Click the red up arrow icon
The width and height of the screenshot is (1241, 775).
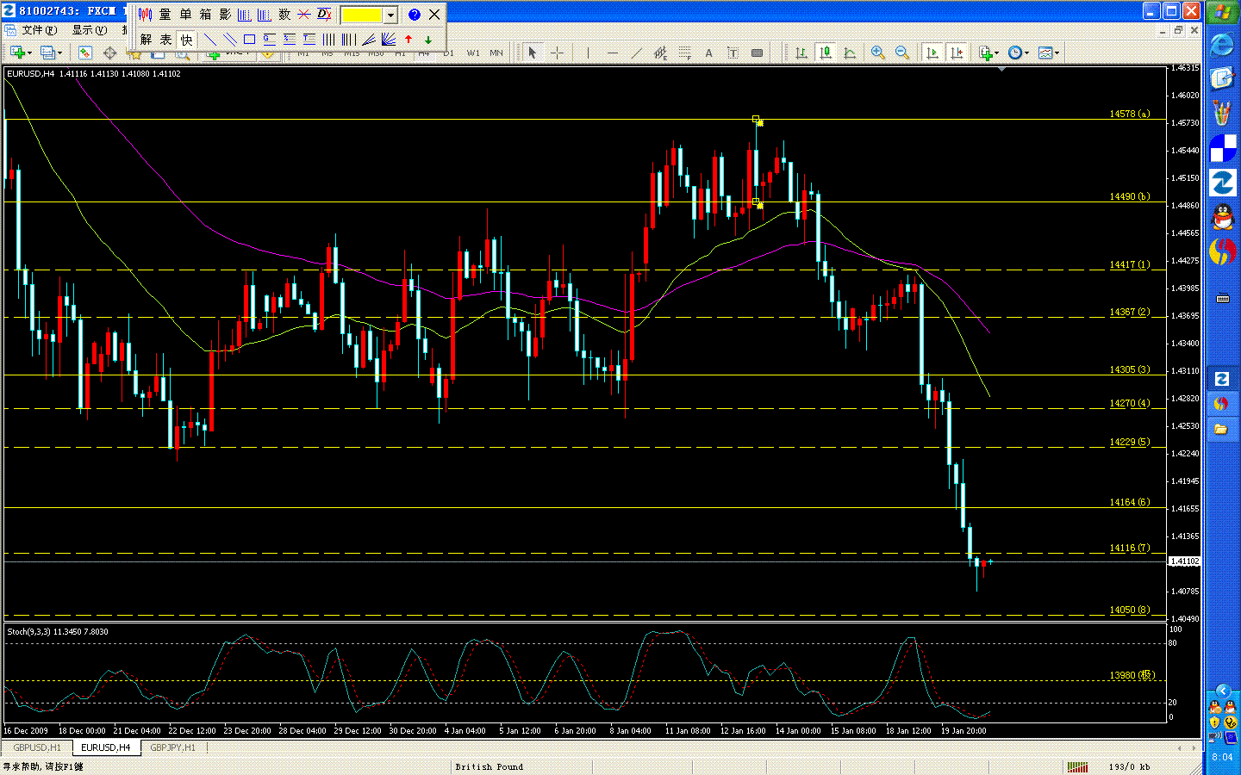point(408,40)
